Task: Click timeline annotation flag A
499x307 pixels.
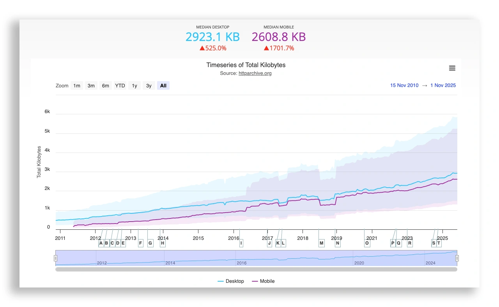Action: click(x=101, y=243)
